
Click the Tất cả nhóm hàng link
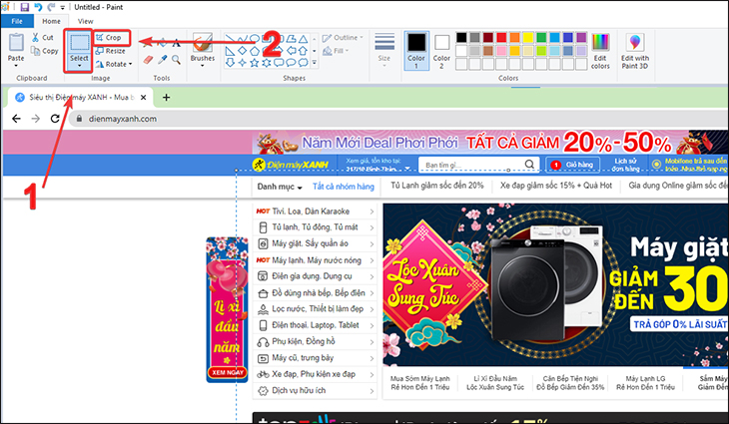[344, 187]
